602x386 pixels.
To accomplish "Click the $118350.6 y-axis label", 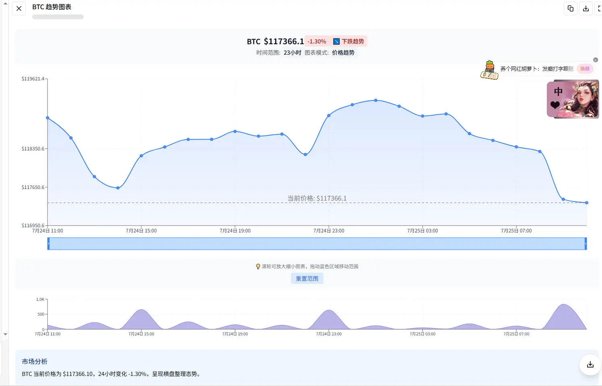I will [33, 149].
